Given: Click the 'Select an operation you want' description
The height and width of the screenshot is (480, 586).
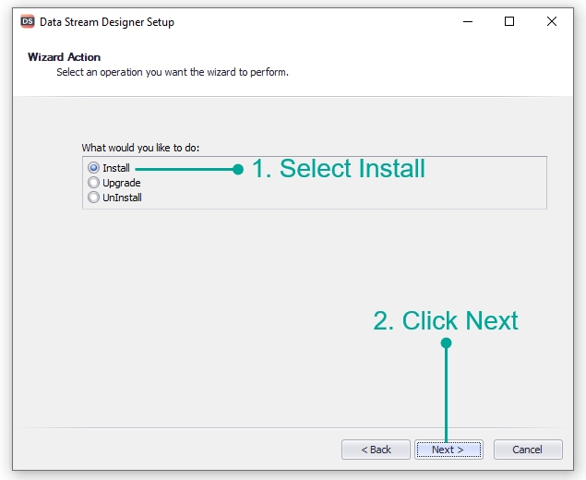Looking at the screenshot, I should (x=173, y=72).
